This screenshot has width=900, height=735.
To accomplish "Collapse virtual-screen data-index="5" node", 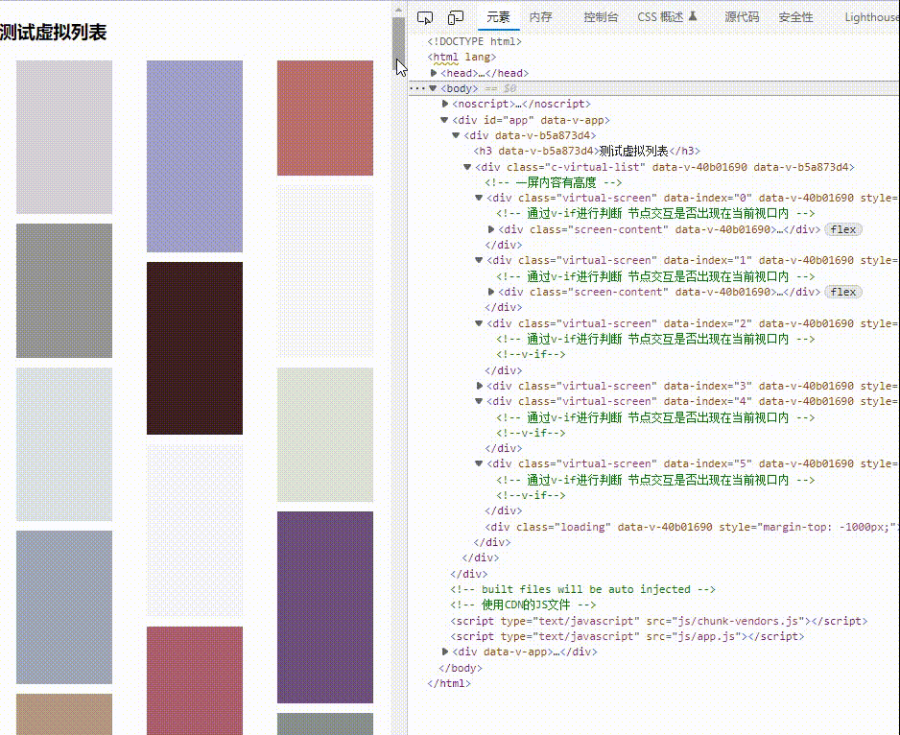I will point(479,463).
